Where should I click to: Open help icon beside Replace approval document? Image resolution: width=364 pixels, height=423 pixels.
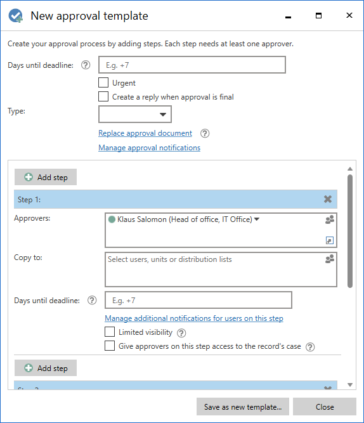[205, 133]
